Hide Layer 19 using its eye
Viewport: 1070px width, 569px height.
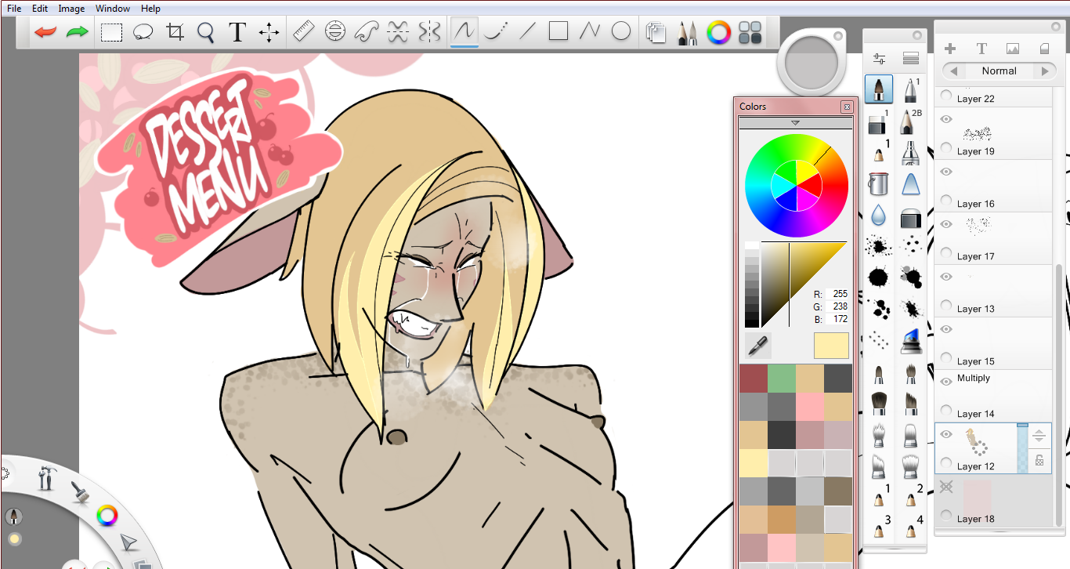(946, 119)
